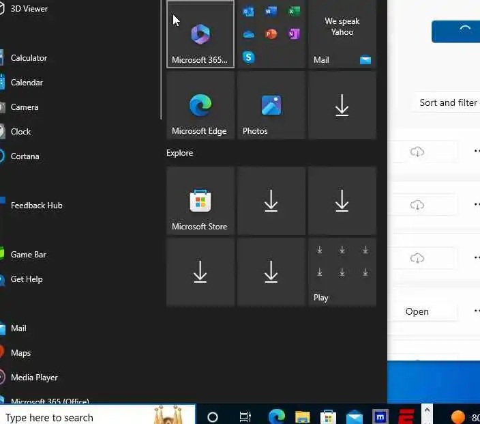Open 3D Viewer from app list
480x424 pixels.
coord(29,9)
